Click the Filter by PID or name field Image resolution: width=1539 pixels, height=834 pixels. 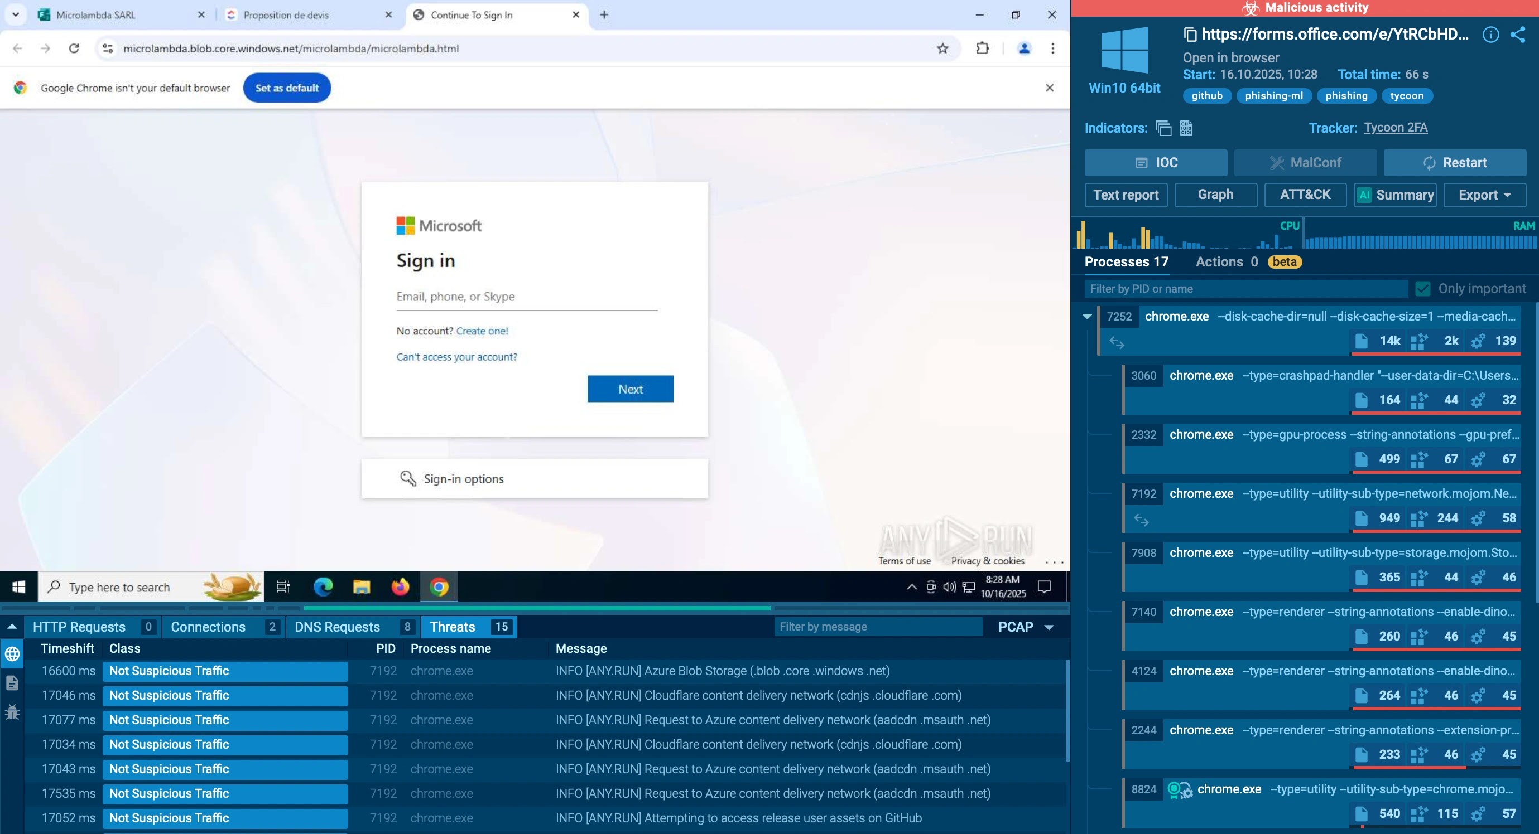[1245, 288]
